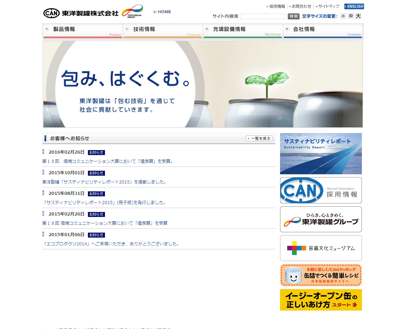Viewport: 406px width, 329px height.
Task: Click お知らせ tag next to 2015年10月01日
Action: click(x=96, y=173)
